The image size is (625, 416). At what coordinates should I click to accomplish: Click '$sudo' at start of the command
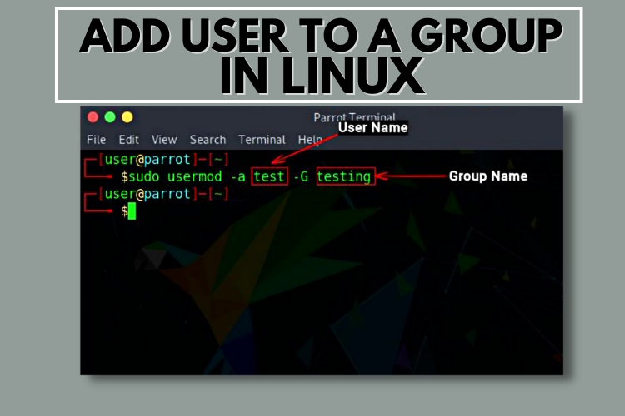140,176
